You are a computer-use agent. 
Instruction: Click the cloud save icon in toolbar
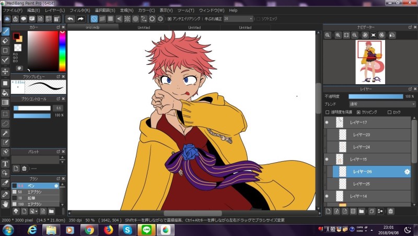[7, 19]
